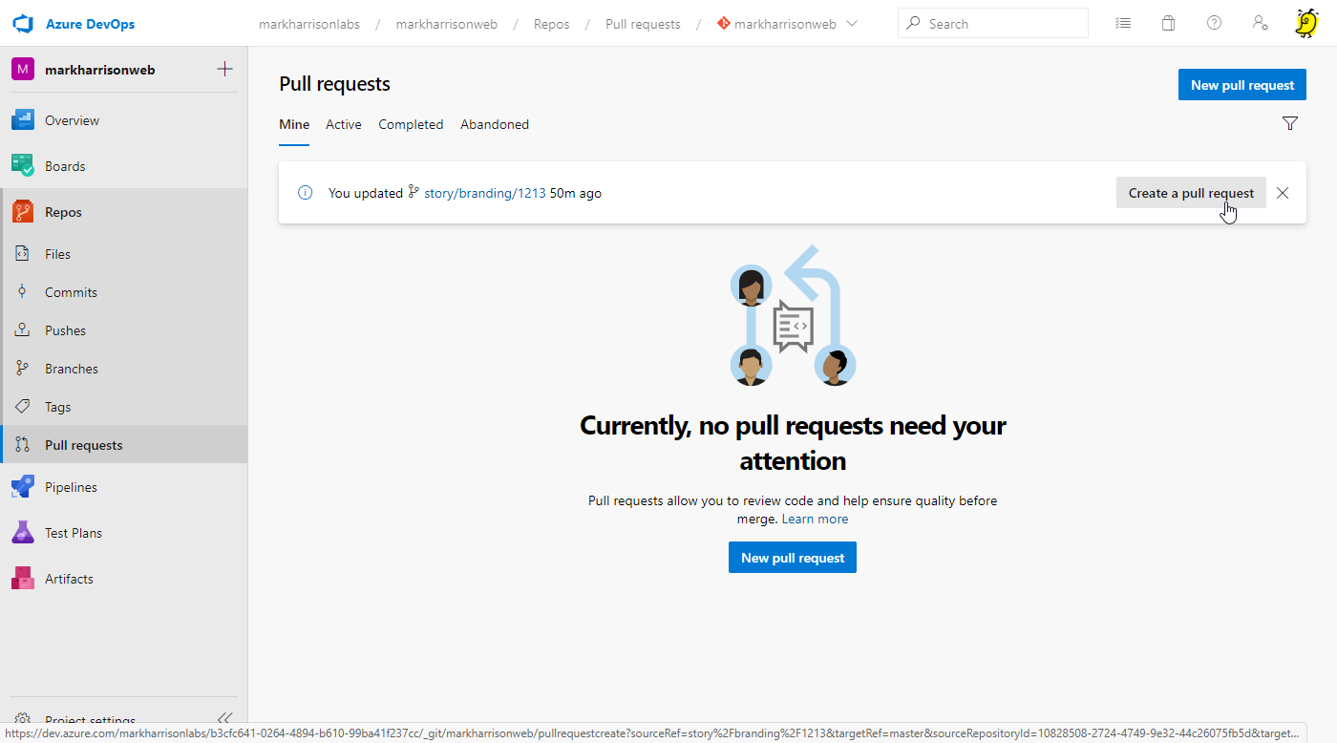Open the Abandoned pull requests tab
The height and width of the screenshot is (743, 1337).
tap(494, 124)
